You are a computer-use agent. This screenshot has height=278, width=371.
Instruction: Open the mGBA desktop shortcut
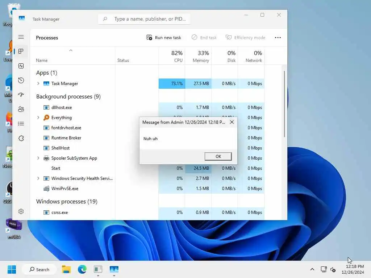pos(14,229)
